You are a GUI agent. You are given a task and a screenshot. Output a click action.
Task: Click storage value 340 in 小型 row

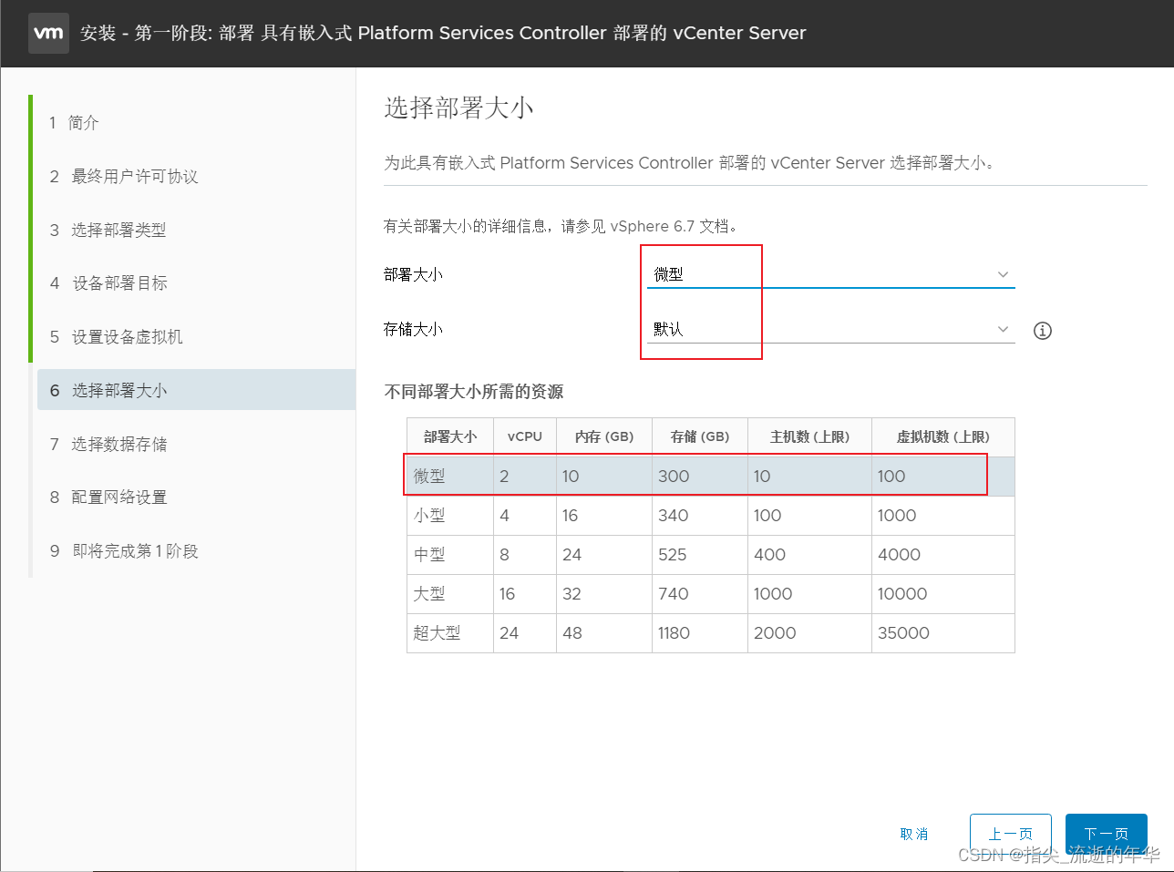tap(674, 515)
